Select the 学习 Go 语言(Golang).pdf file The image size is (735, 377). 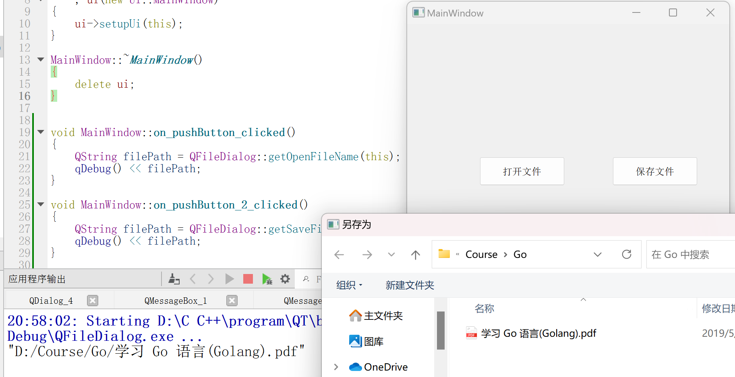point(538,334)
